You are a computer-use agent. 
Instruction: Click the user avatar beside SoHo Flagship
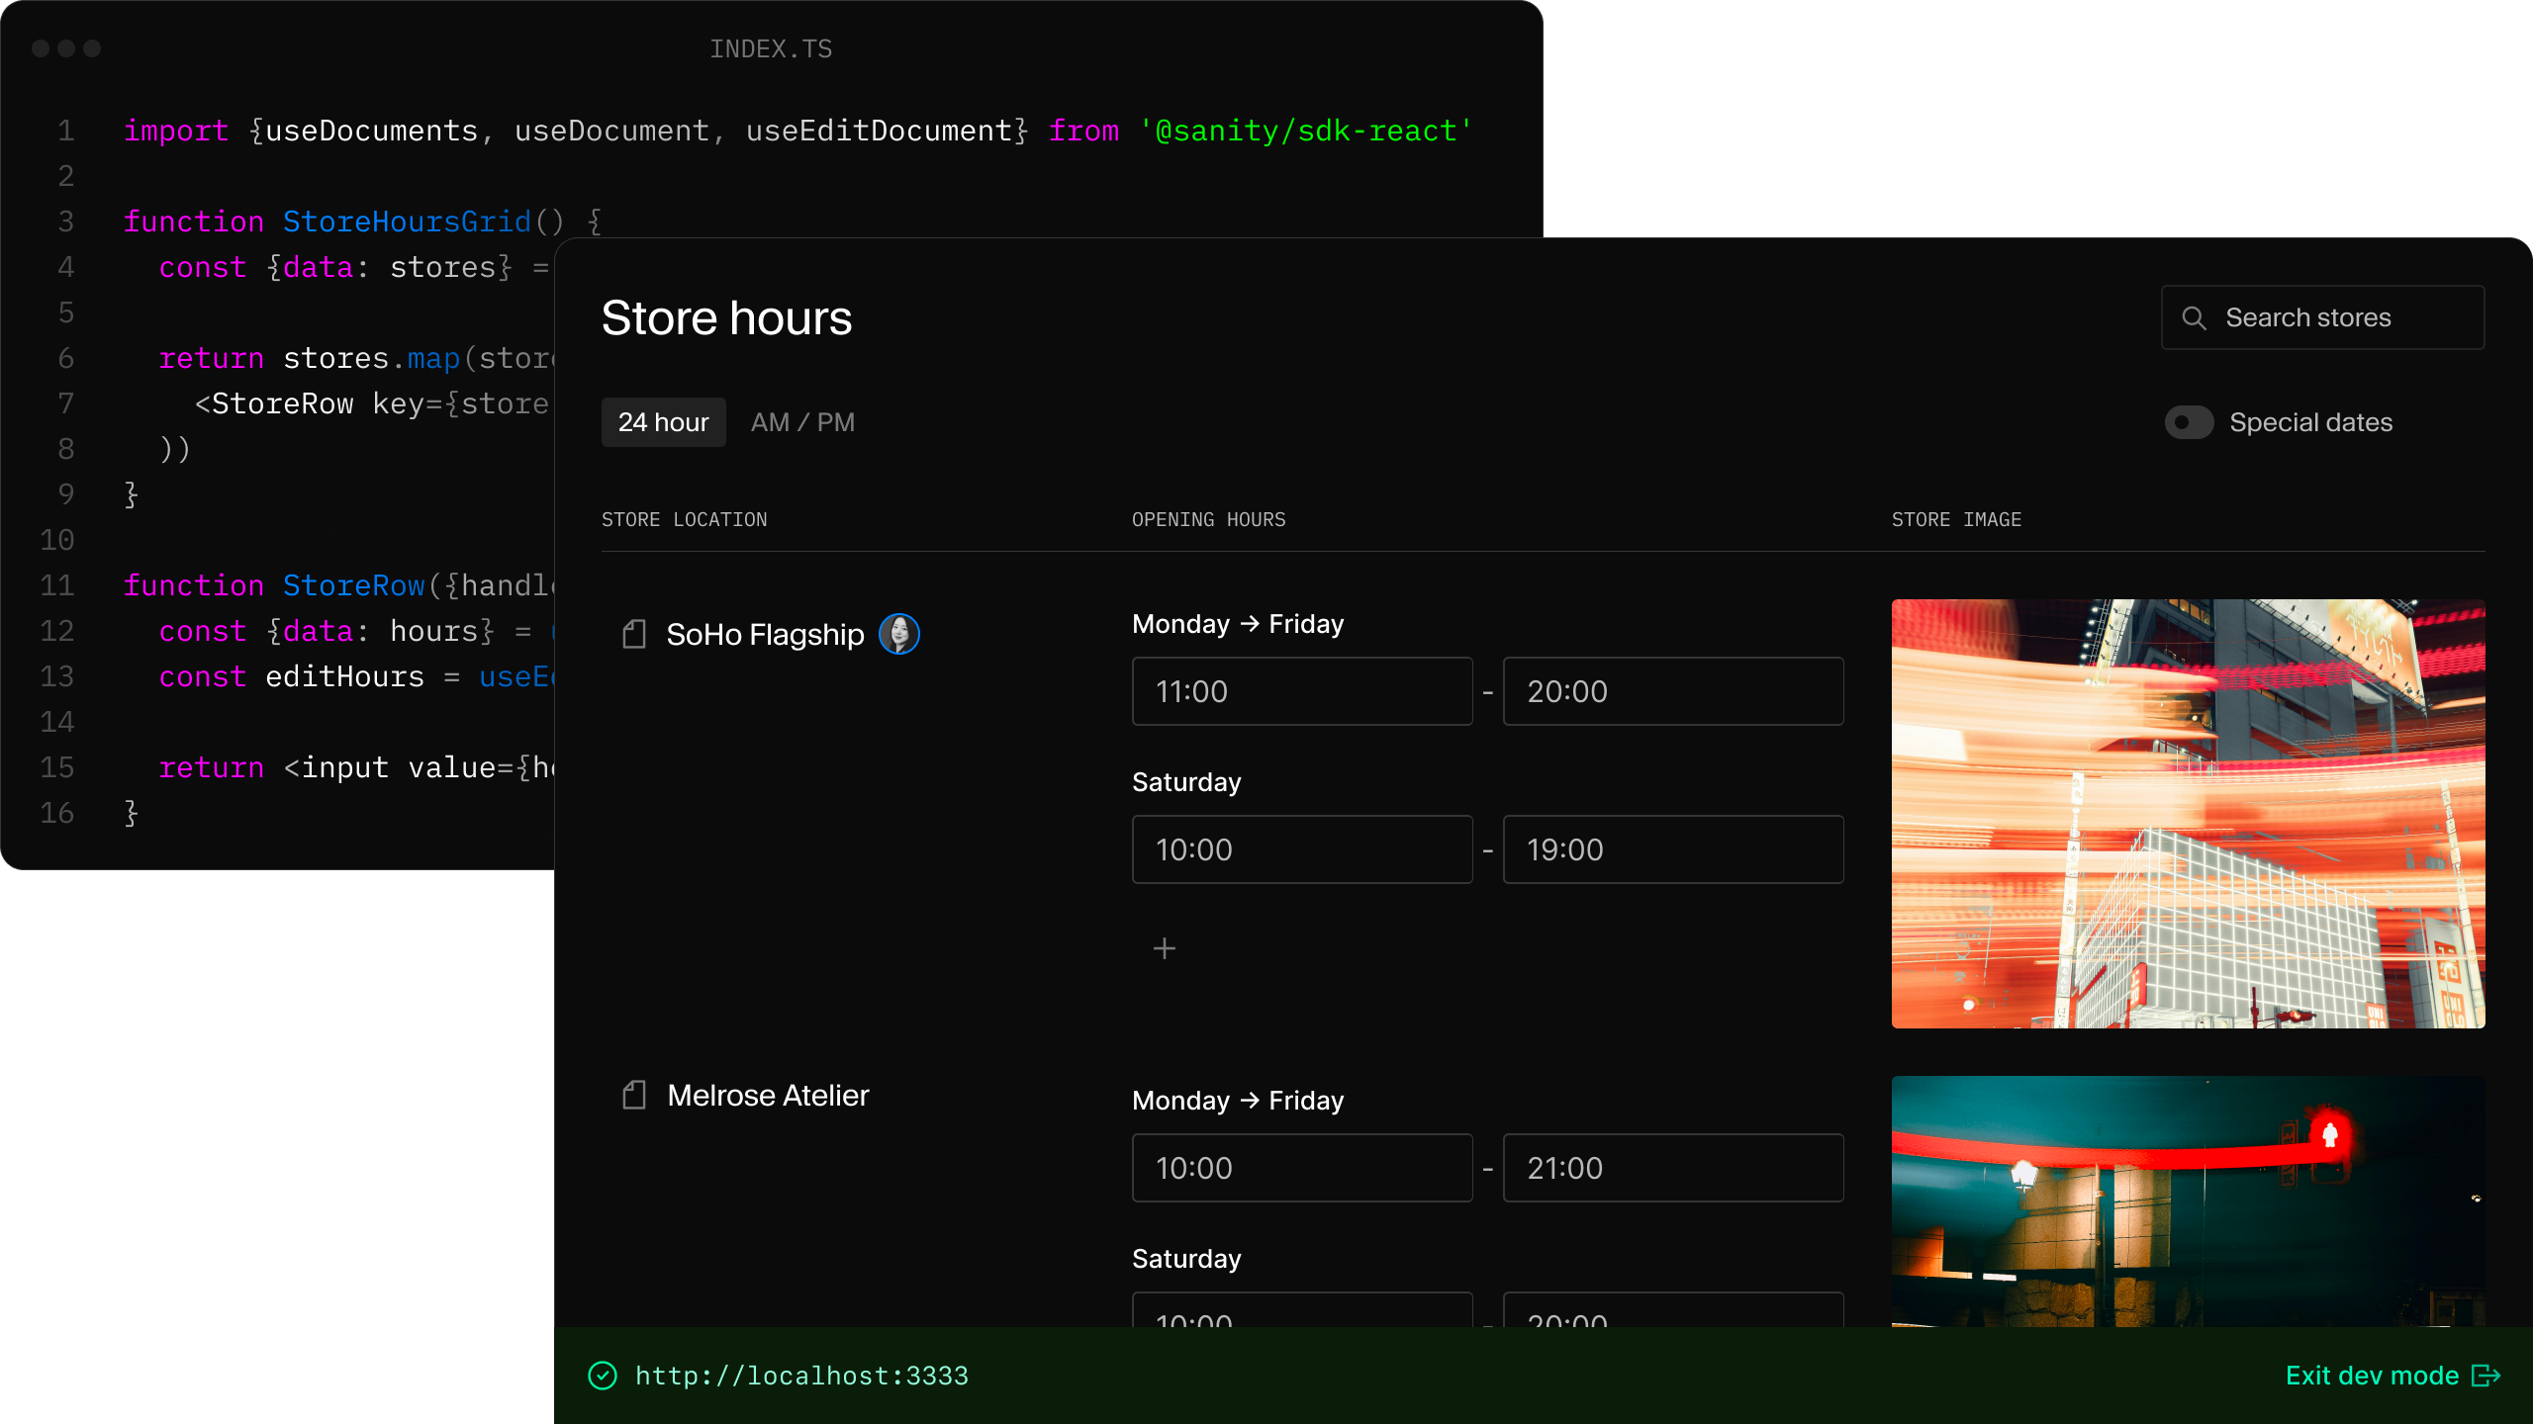898,634
